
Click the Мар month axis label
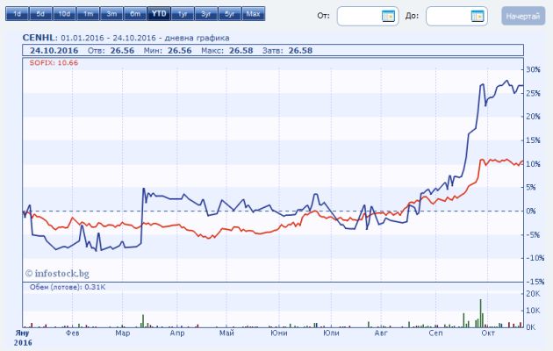(x=123, y=333)
